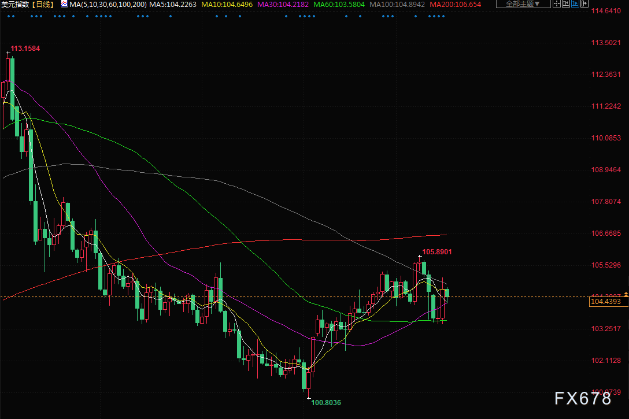Click the 107.8074 price axis label

pos(606,201)
